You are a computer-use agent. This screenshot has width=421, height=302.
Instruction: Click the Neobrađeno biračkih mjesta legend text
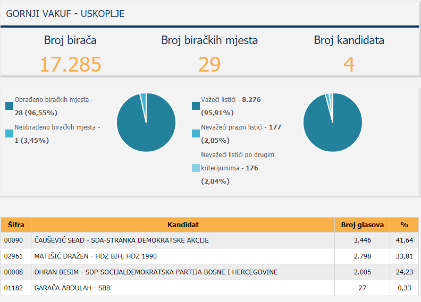pyautogui.click(x=57, y=134)
